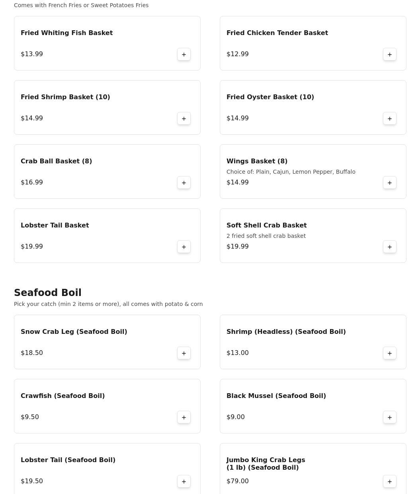
Task: Click plus for Soft Shell Crab Basket
Action: pyautogui.click(x=389, y=247)
